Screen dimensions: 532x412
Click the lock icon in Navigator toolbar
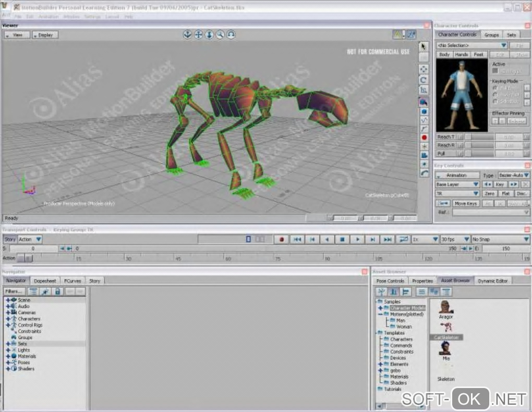pyautogui.click(x=57, y=292)
